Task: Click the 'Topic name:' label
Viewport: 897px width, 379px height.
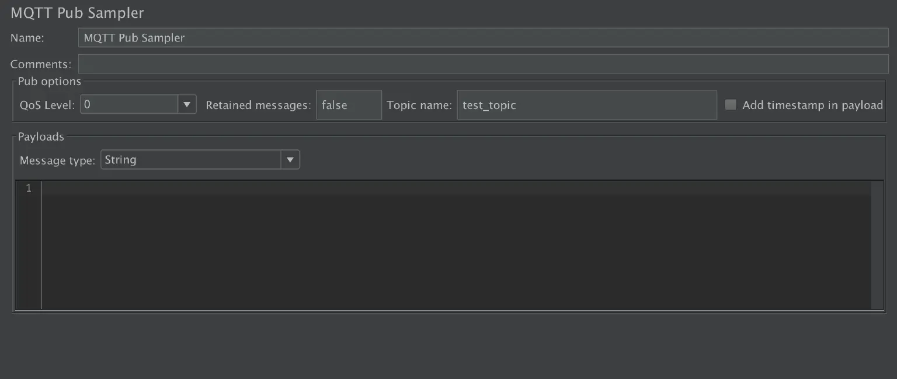Action: coord(419,106)
